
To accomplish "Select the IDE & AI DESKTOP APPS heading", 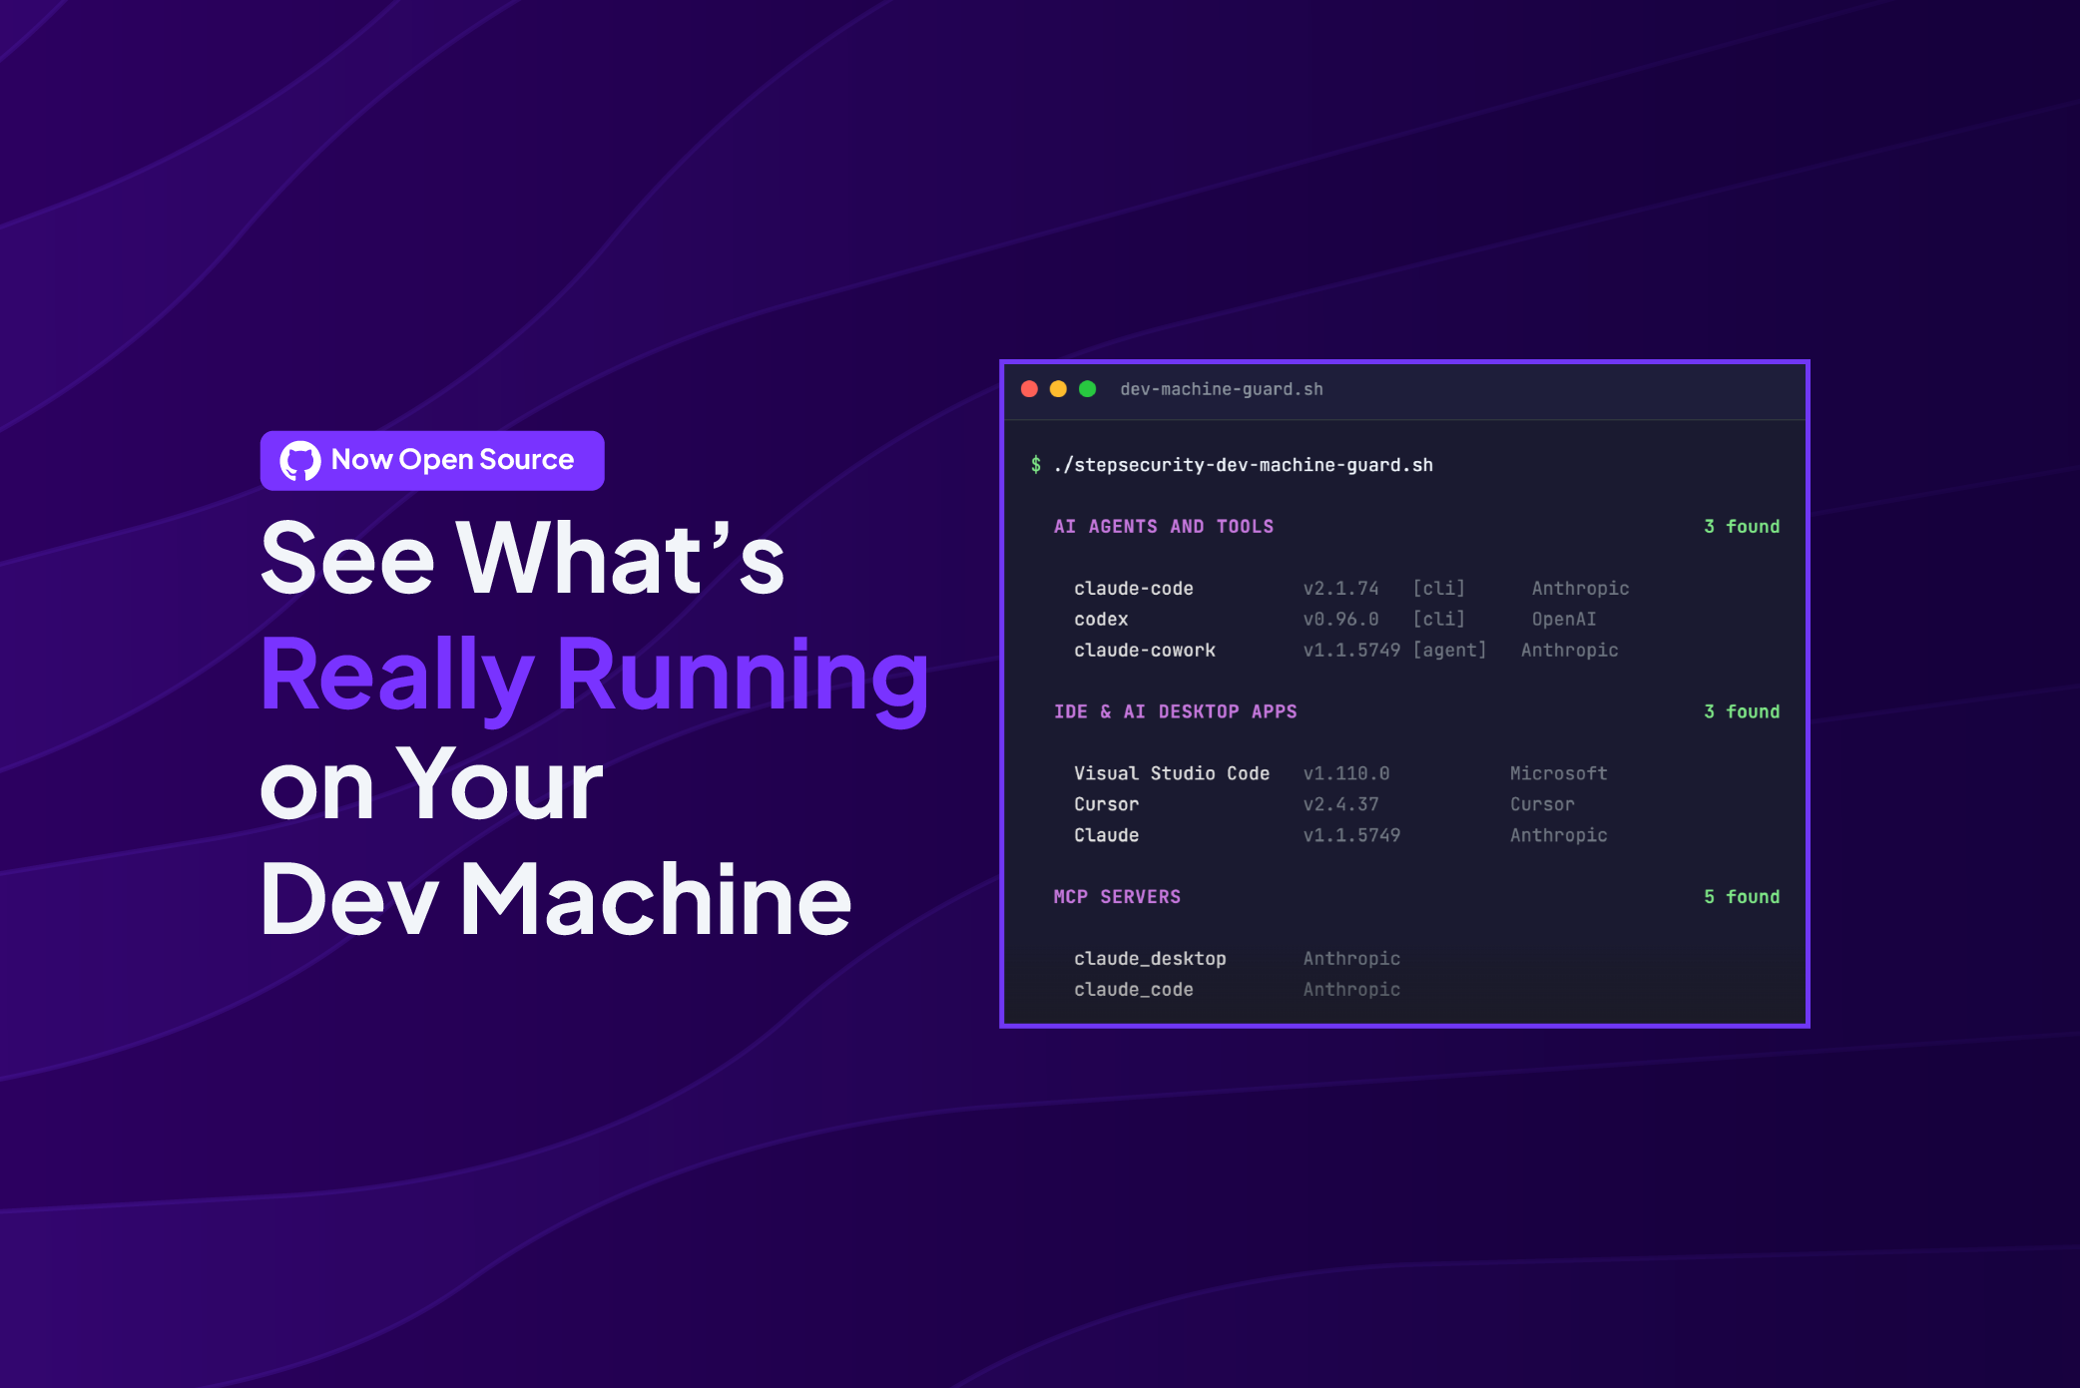I will (x=1175, y=711).
